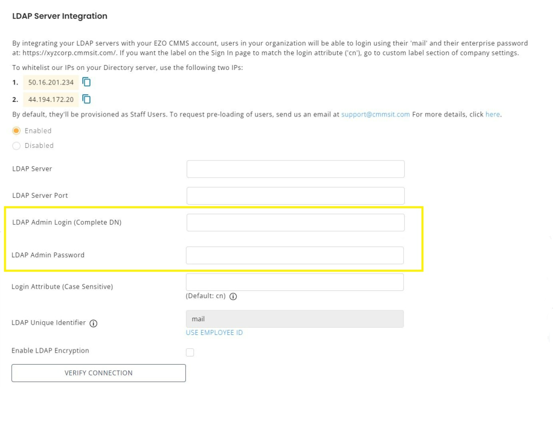Select the Disabled radio button
555x428 pixels.
click(16, 146)
